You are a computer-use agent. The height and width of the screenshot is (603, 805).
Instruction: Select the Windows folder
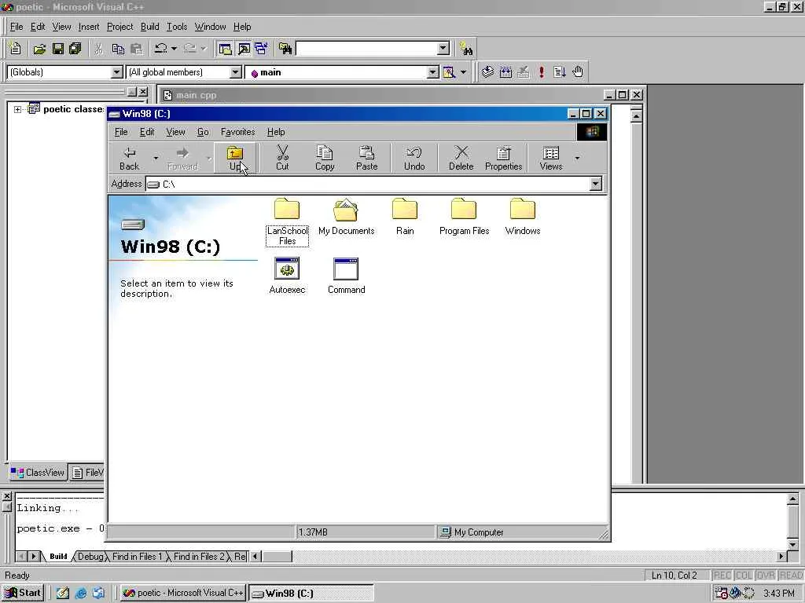coord(523,217)
